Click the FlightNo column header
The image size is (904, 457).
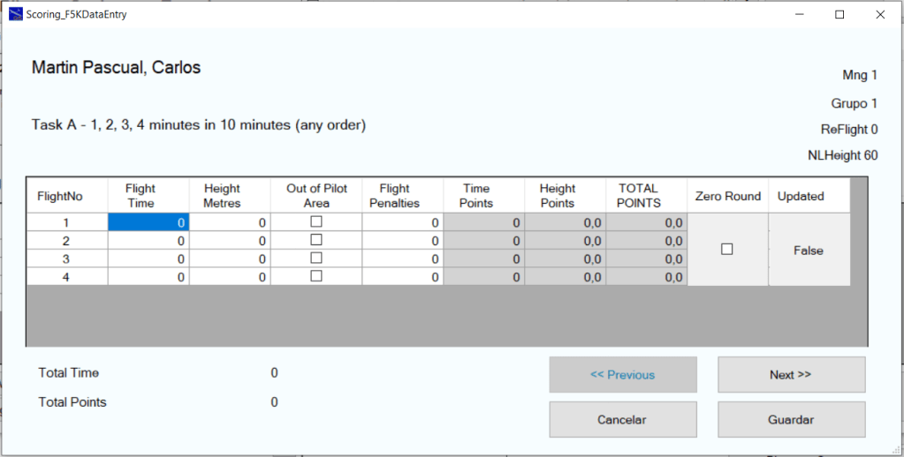tap(67, 196)
